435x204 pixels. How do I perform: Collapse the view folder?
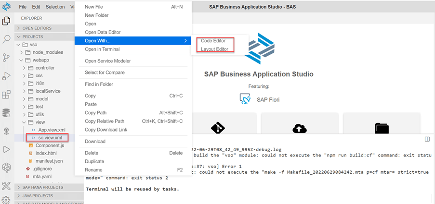(x=24, y=122)
